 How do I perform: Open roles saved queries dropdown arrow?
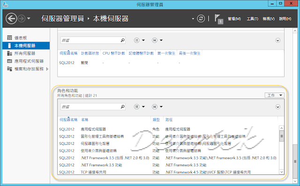click(161, 107)
